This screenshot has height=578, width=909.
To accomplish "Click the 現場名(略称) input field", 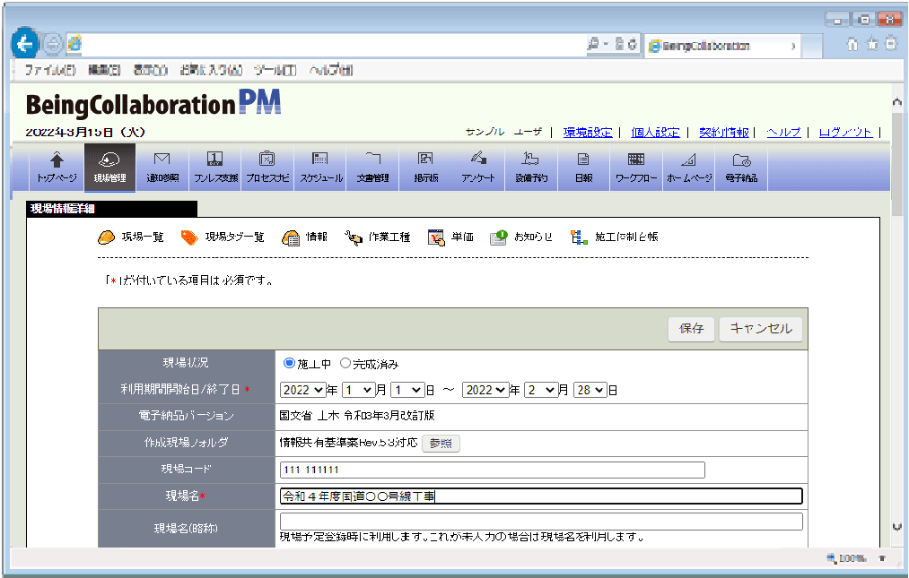I will [x=541, y=522].
